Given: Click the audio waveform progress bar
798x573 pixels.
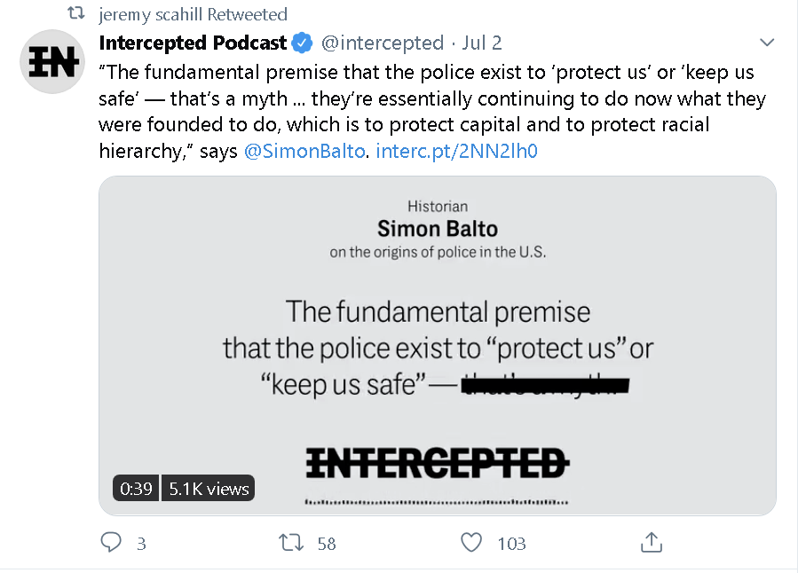Looking at the screenshot, I should tap(437, 502).
